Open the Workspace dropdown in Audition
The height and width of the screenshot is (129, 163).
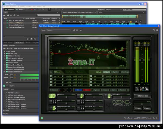114,9
